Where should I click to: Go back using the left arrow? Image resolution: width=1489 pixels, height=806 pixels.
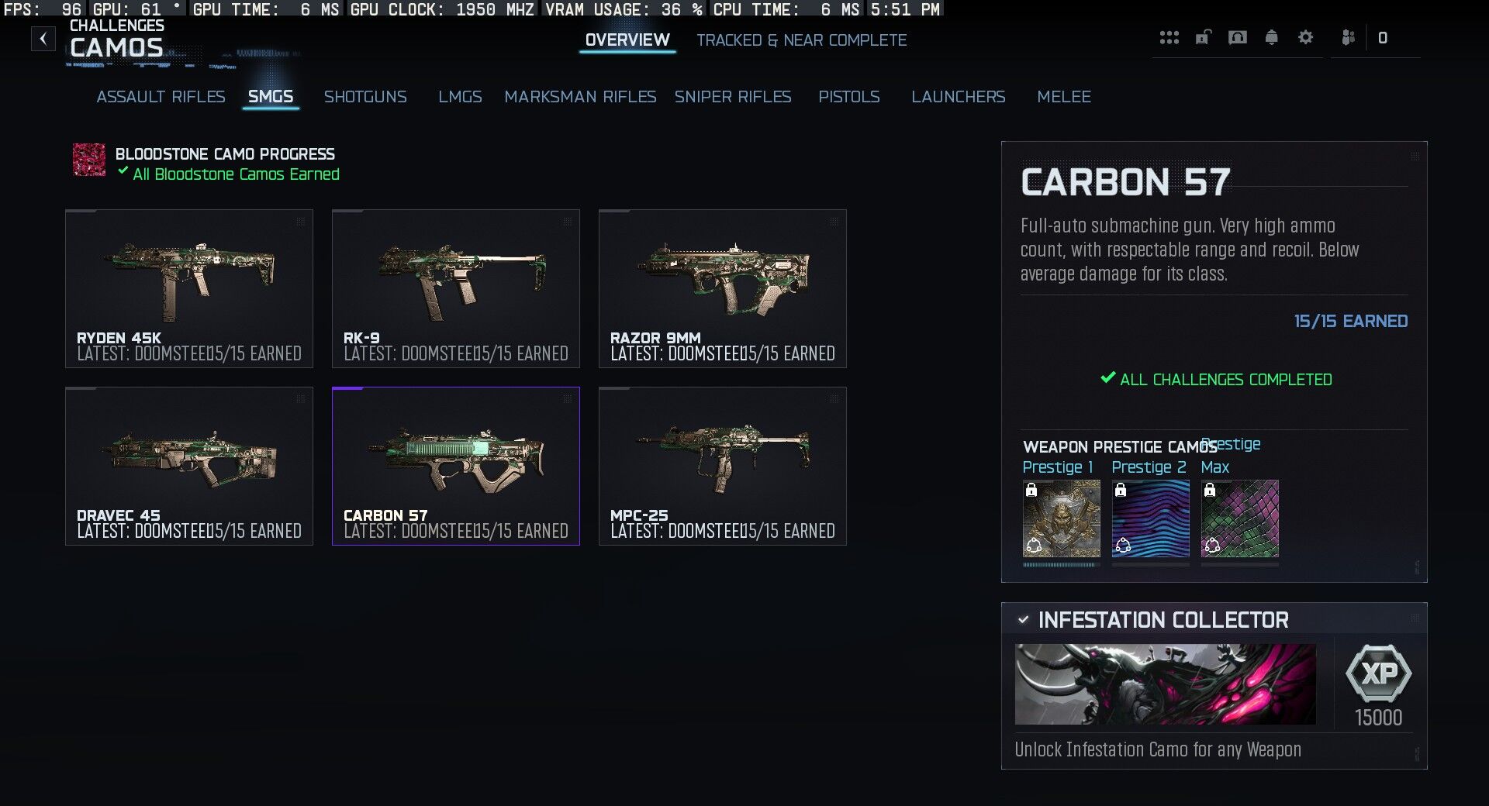click(43, 38)
